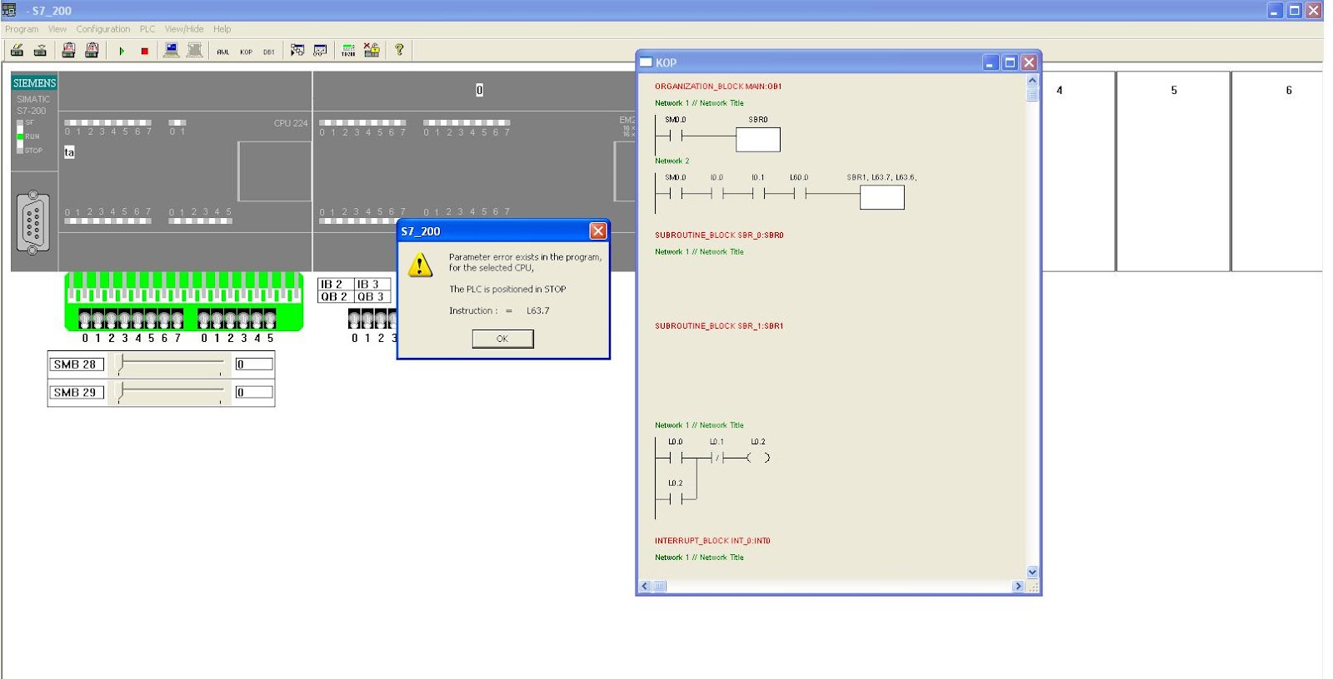Click the IB 2 cell
Screen dimensions: 1333x679
[x=336, y=284]
